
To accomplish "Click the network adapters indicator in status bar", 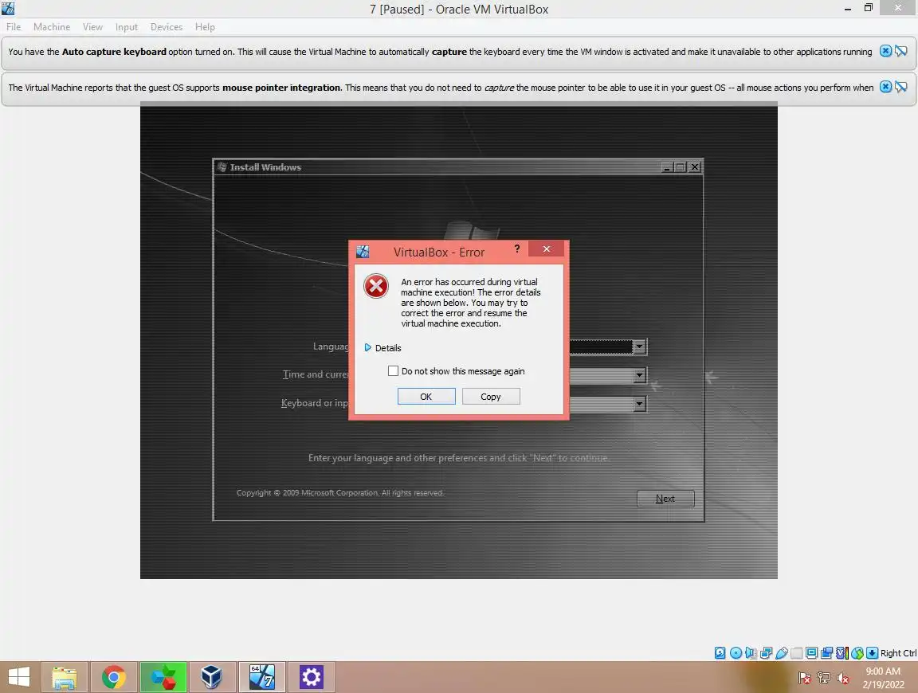I will [766, 653].
